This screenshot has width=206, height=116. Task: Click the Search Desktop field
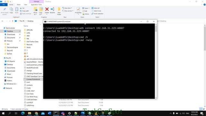coord(181,21)
